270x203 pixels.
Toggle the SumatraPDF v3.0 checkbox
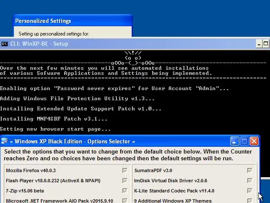249,170
